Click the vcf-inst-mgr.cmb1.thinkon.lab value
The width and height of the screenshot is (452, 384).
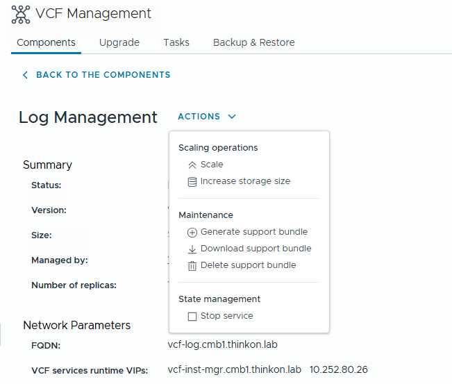tap(235, 370)
